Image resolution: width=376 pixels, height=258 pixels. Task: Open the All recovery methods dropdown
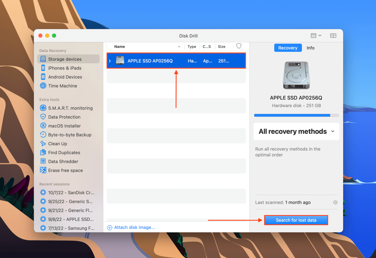(296, 131)
